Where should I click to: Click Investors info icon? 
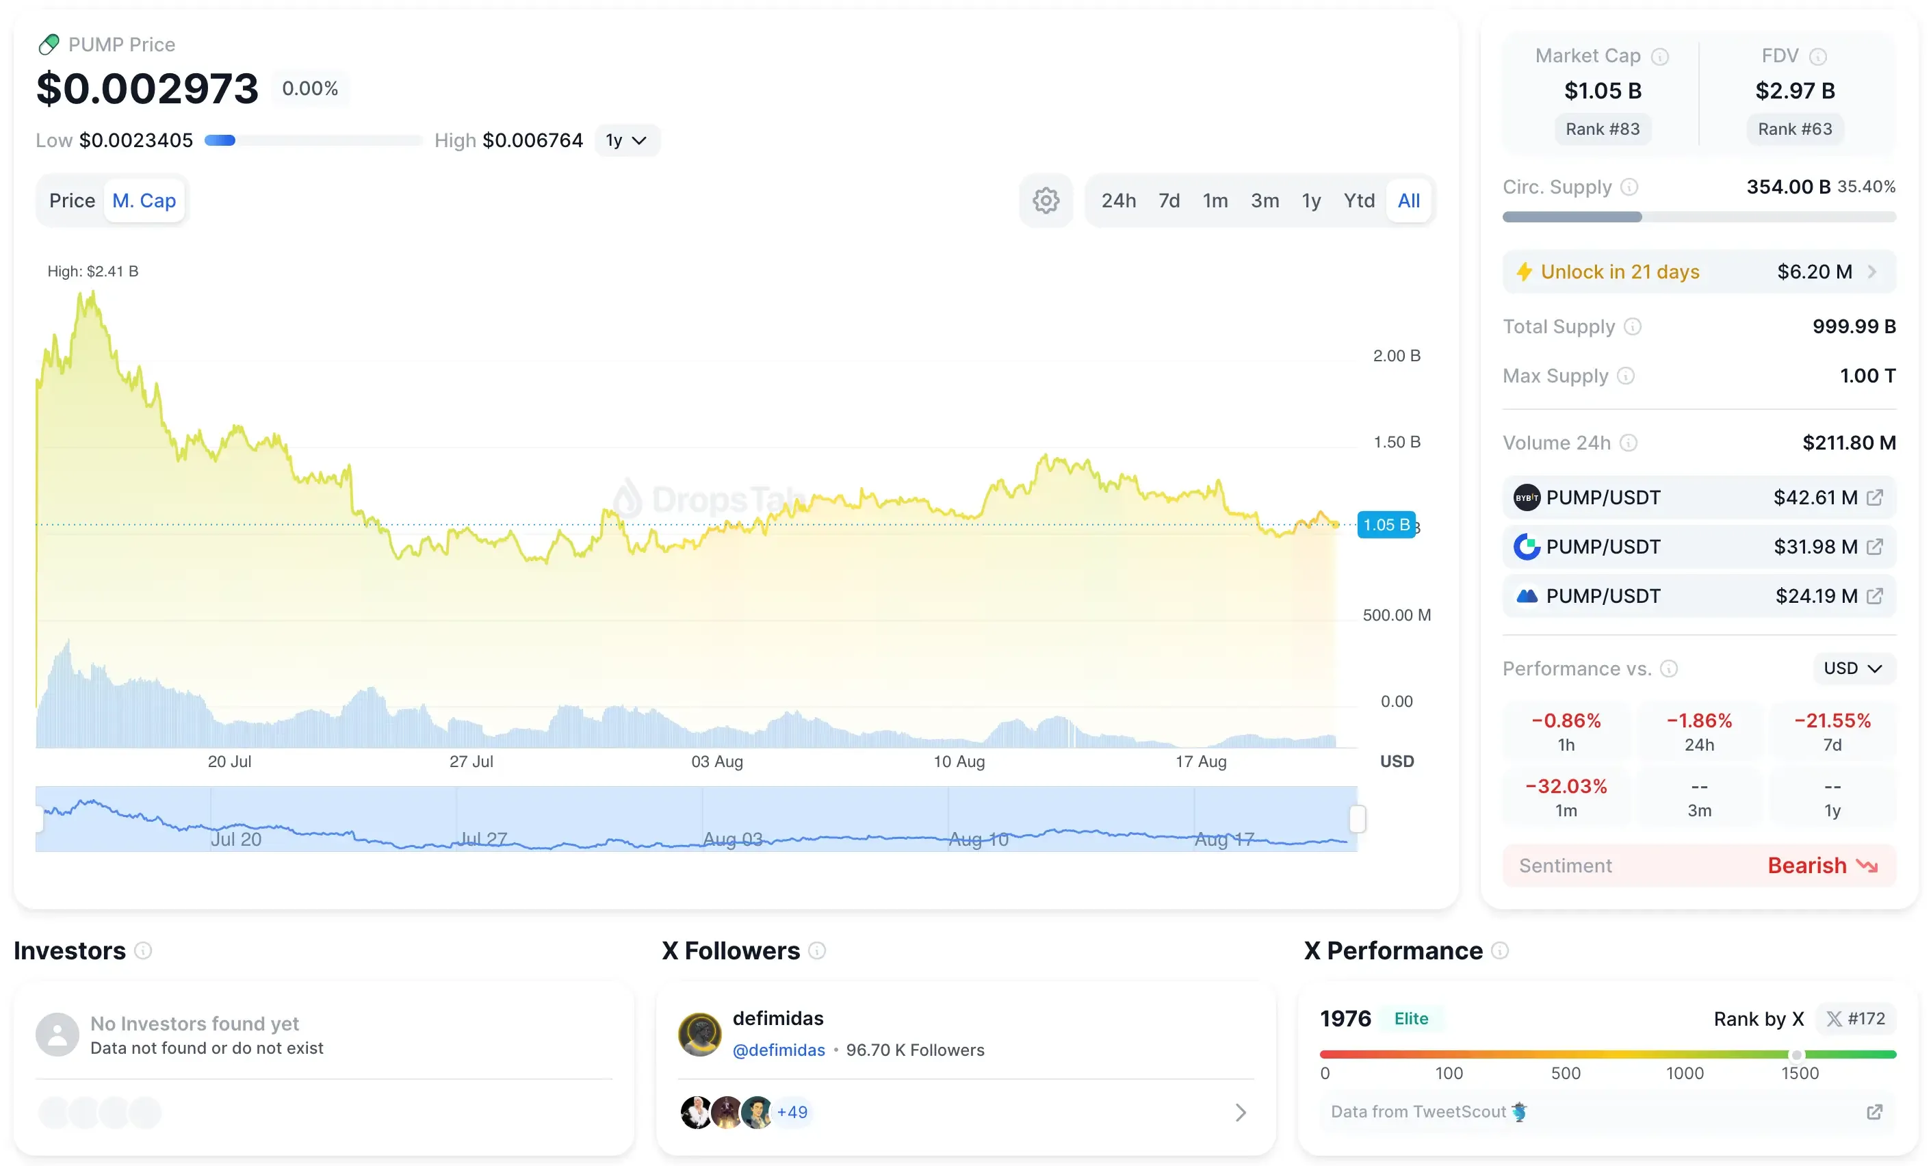(x=142, y=950)
